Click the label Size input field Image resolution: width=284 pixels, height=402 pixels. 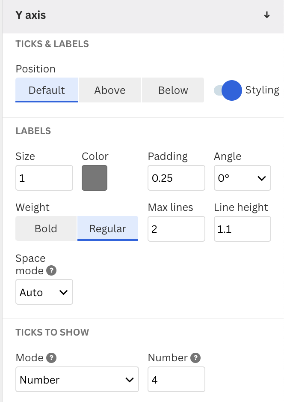[x=44, y=178]
